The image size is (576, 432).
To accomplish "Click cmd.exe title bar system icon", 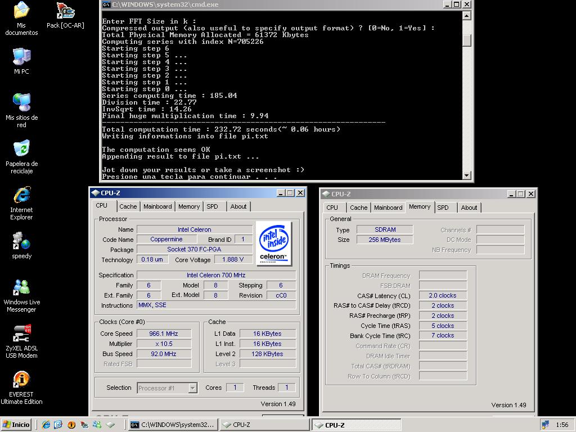I will (x=106, y=4).
